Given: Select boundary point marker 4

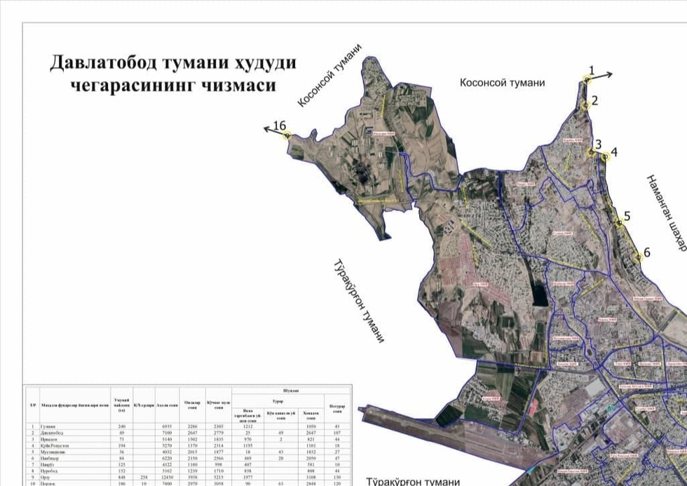Looking at the screenshot, I should pyautogui.click(x=606, y=157).
